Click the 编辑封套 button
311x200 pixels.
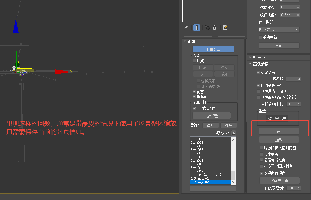tap(213, 49)
